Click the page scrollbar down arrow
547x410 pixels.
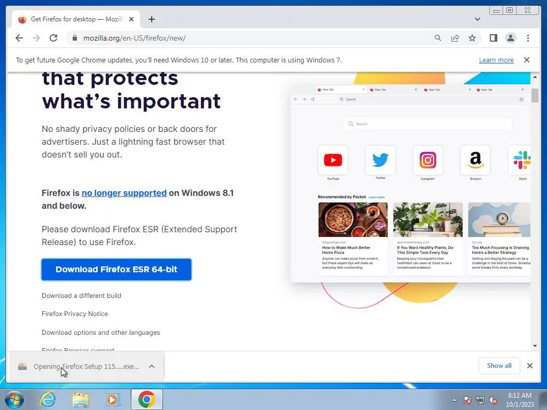535,346
